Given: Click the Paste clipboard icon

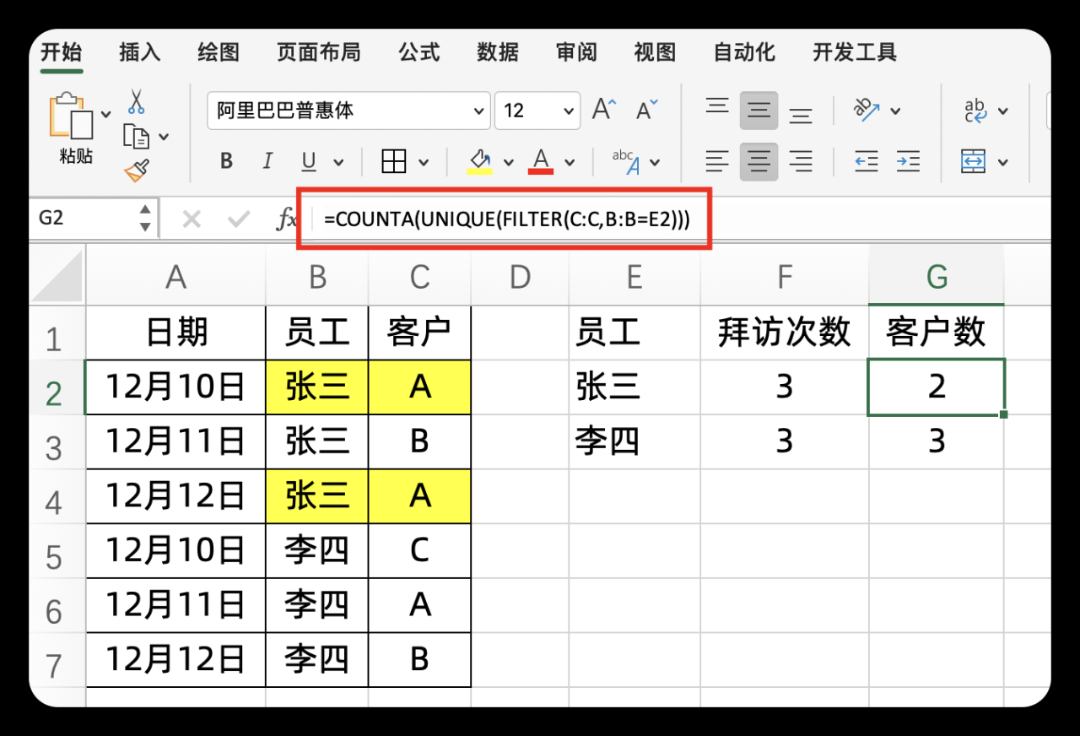Looking at the screenshot, I should [x=71, y=115].
